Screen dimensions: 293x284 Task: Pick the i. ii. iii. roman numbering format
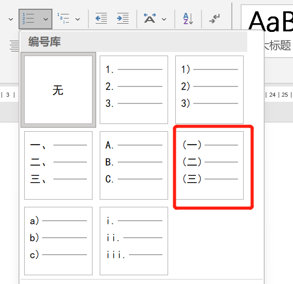134,241
